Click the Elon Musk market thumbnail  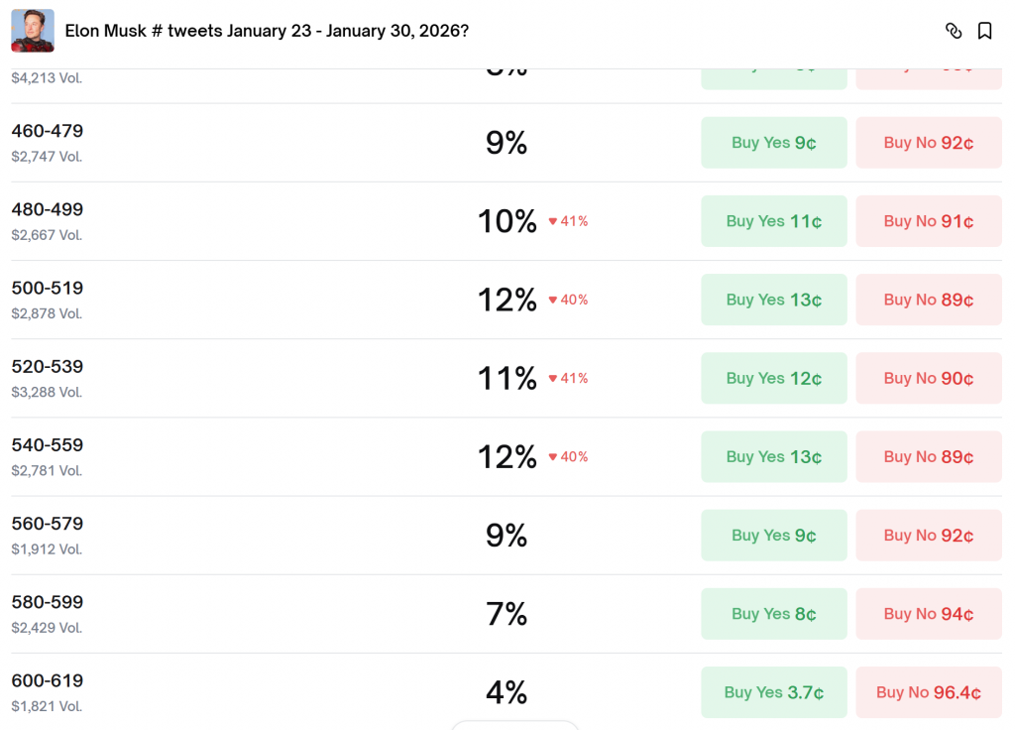[x=33, y=31]
